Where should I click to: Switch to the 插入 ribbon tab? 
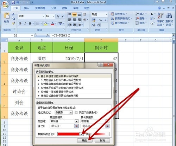click(26, 8)
